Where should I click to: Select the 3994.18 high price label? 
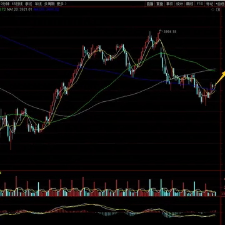170,32
